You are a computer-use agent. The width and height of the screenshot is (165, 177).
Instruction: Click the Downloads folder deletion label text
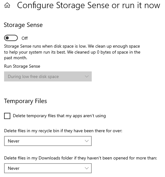tap(80, 158)
